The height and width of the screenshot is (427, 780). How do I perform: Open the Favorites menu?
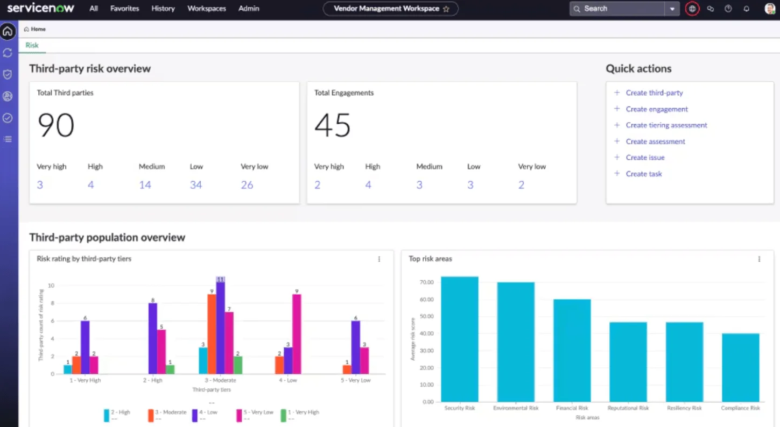[x=124, y=9]
